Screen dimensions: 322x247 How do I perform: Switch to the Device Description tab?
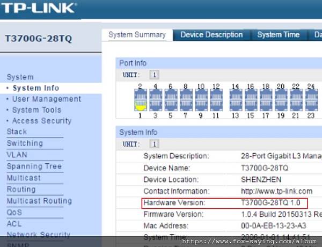tap(211, 35)
